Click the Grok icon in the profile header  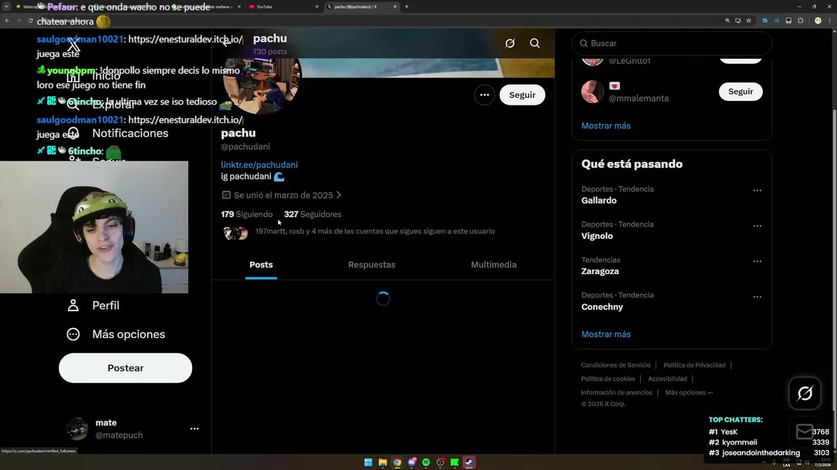(510, 43)
